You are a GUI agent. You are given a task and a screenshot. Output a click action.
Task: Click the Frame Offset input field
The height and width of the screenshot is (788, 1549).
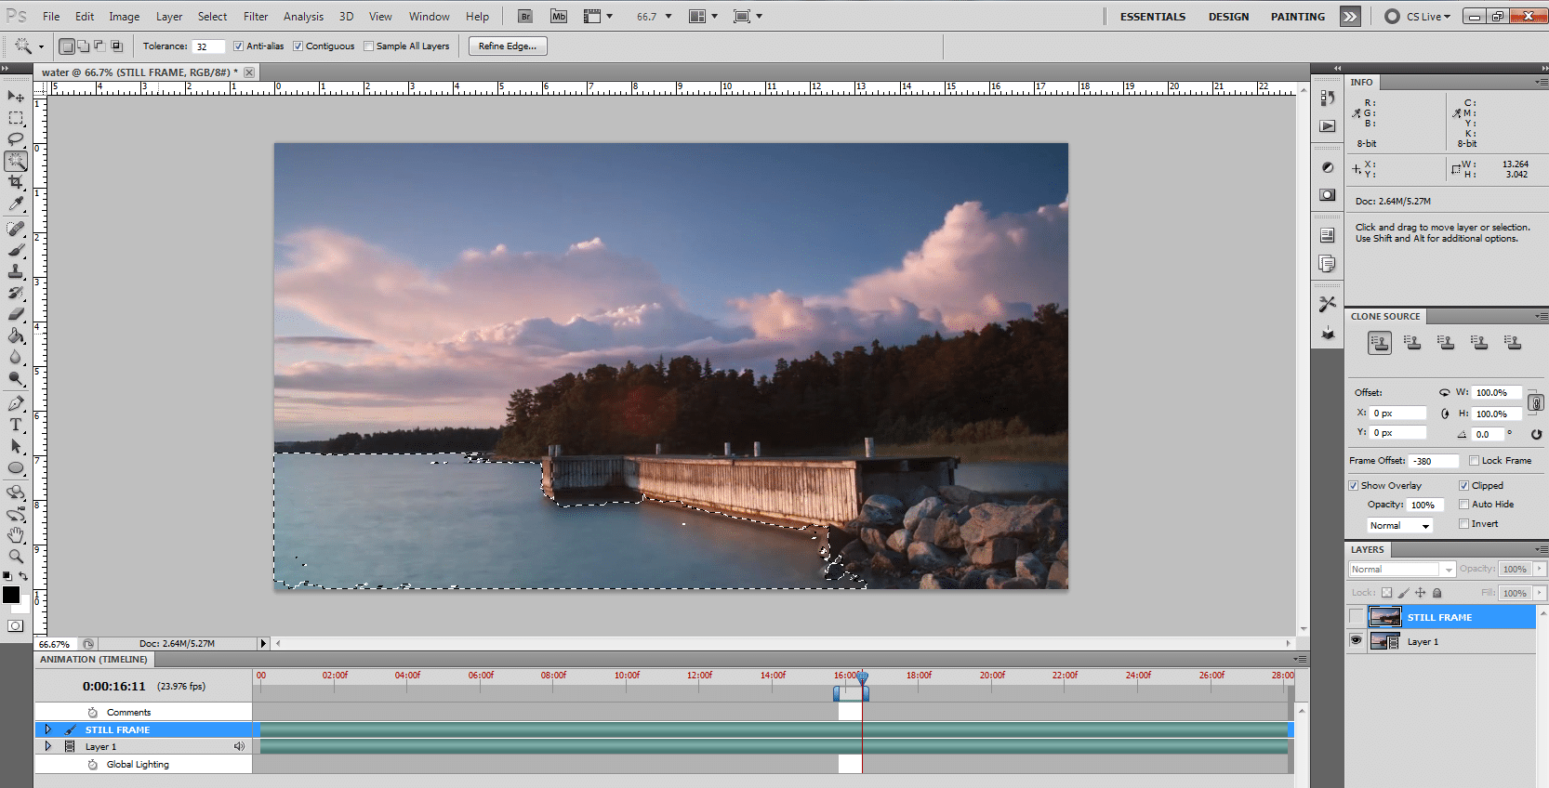(1433, 461)
